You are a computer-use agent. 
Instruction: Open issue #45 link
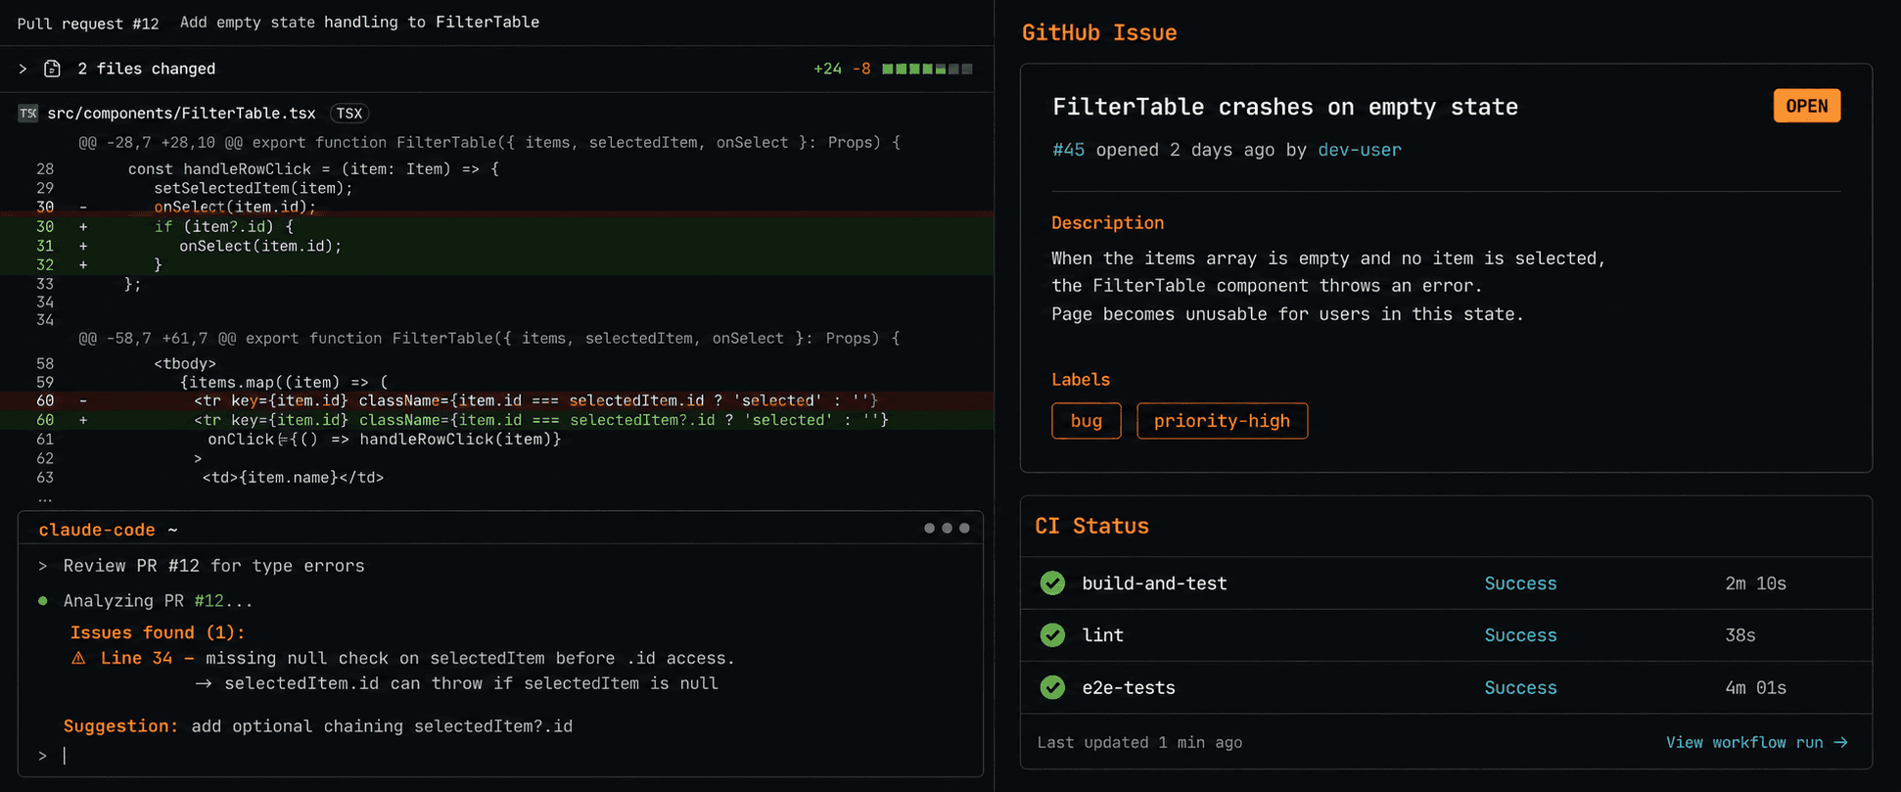(x=1068, y=150)
